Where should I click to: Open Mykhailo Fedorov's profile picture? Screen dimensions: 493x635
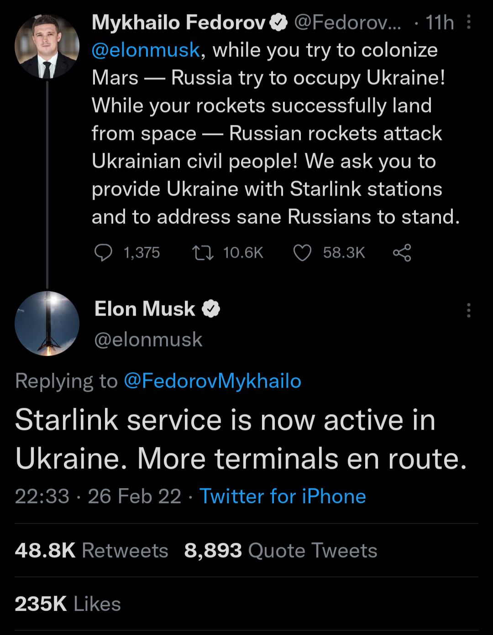[47, 46]
